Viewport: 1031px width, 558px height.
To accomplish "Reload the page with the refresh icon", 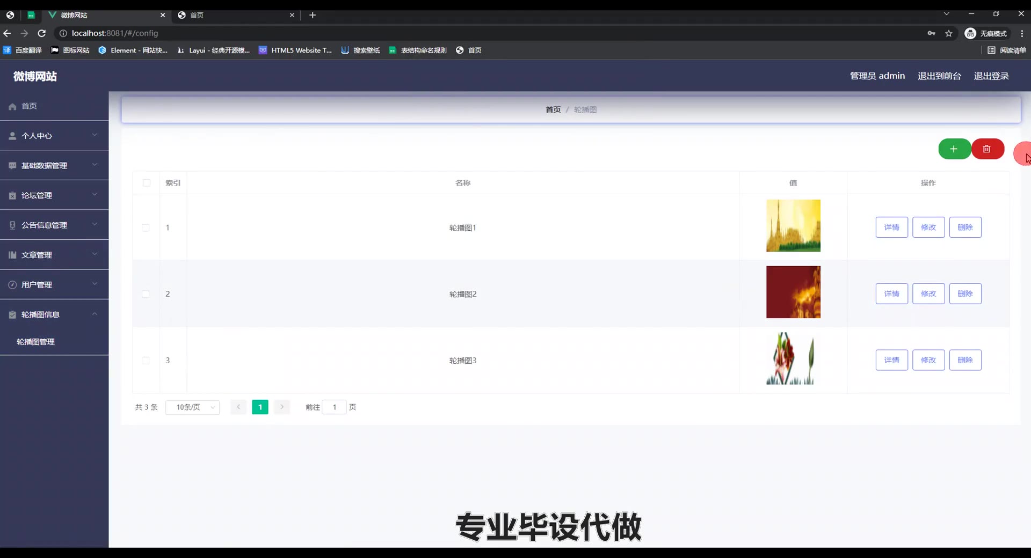I will (42, 33).
